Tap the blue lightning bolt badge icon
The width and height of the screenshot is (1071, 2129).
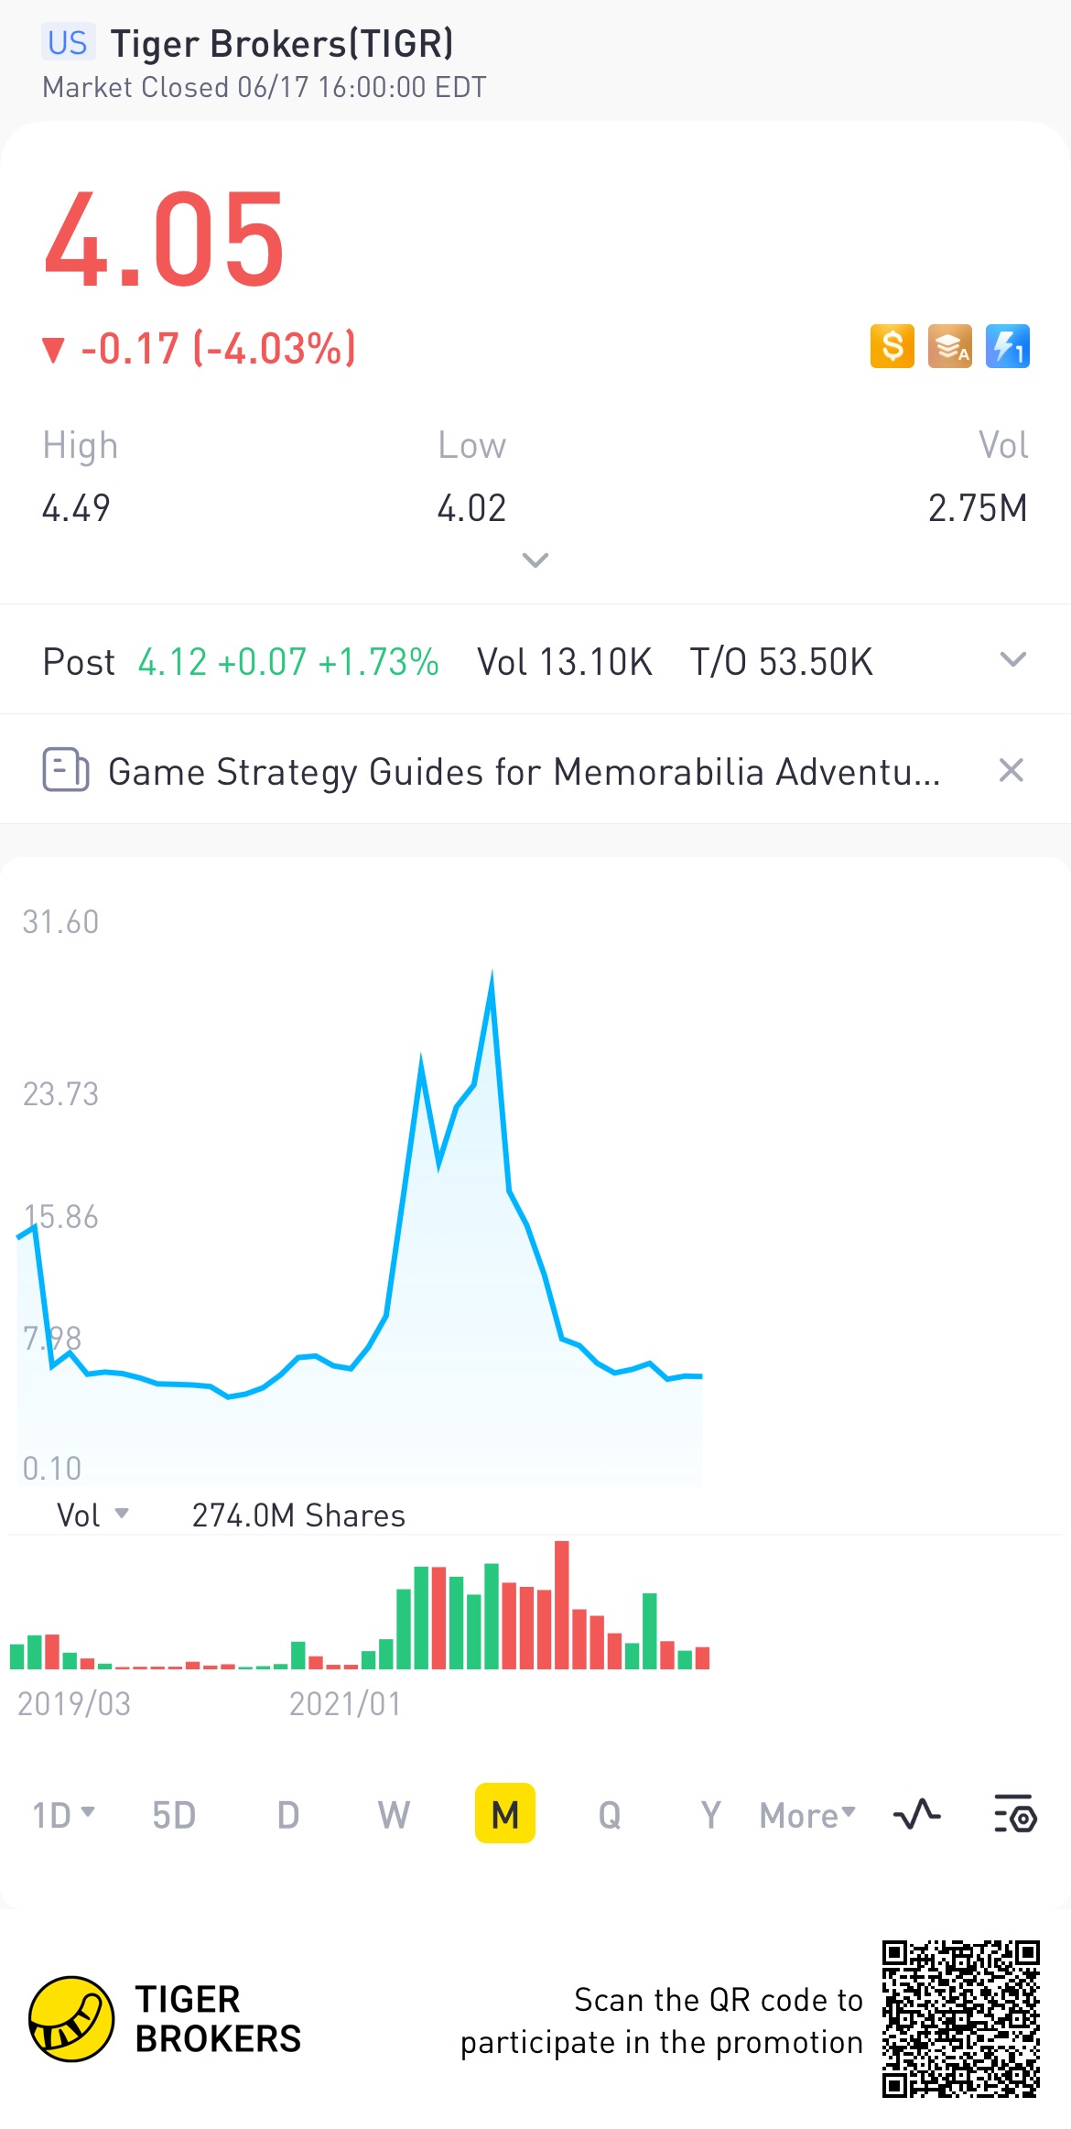click(1007, 346)
